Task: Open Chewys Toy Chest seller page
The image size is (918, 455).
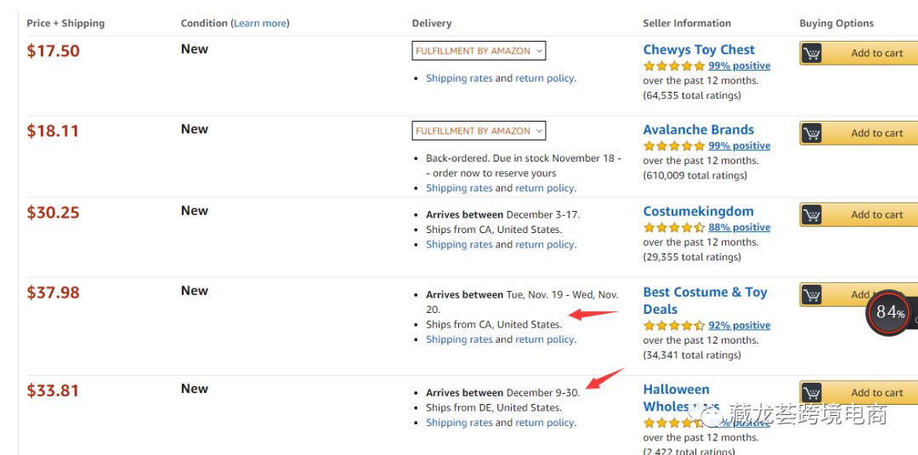Action: 699,50
